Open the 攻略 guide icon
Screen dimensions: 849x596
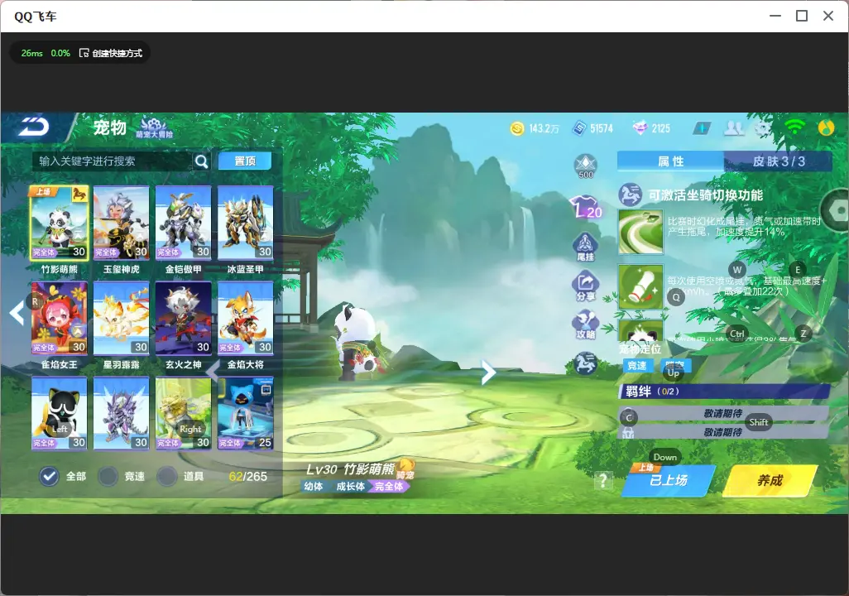(x=585, y=324)
